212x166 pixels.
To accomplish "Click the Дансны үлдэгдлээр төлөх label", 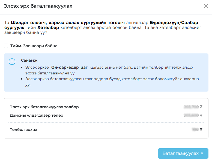I will click(x=36, y=116).
